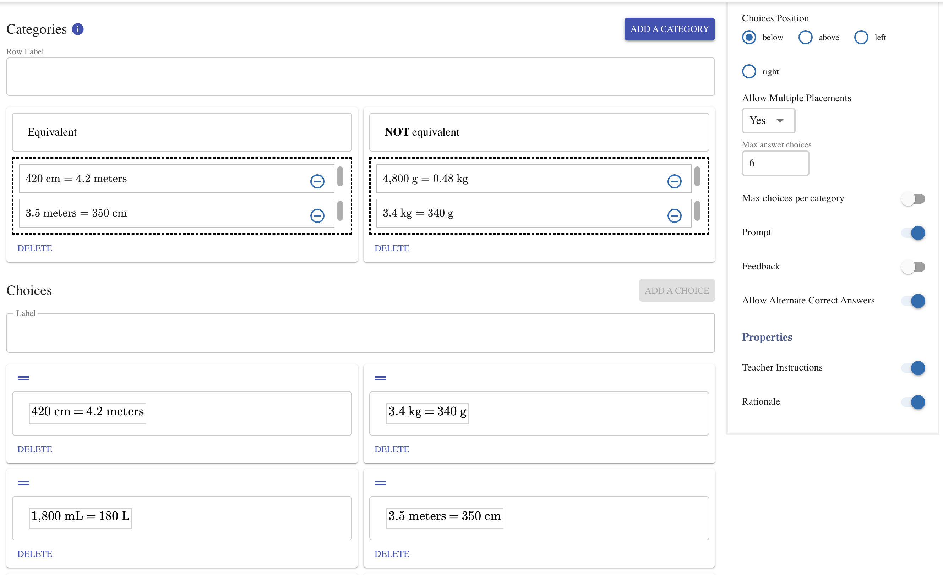Click inside the Row Label field
943x575 pixels.
tap(360, 77)
